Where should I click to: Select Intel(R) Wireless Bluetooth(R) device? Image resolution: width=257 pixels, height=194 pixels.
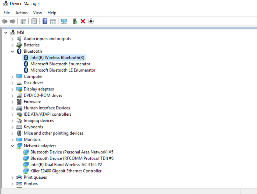tap(57, 57)
